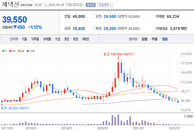Click the 최저 38,250 (05/31) chart label

[x=15, y=108]
